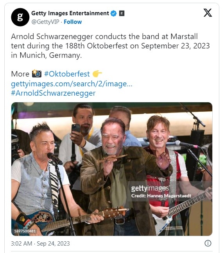
Task: Click the image ID 1697500481 label
Action: pos(25,231)
